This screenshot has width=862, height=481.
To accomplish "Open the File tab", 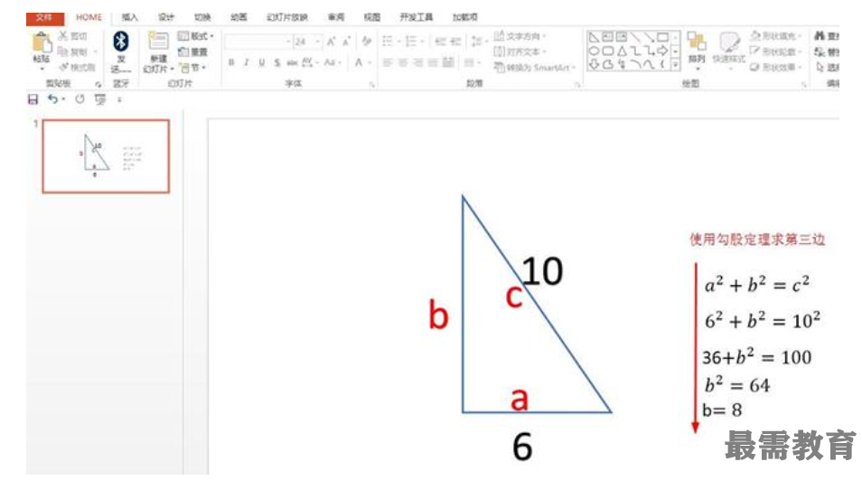I will coord(44,17).
